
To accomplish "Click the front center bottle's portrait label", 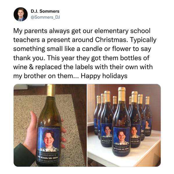I will click(x=121, y=136).
